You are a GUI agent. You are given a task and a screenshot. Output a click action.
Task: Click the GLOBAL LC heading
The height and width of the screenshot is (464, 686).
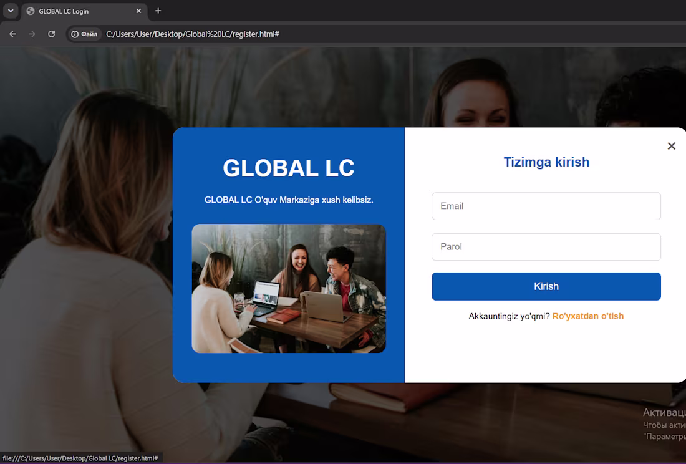coord(289,168)
